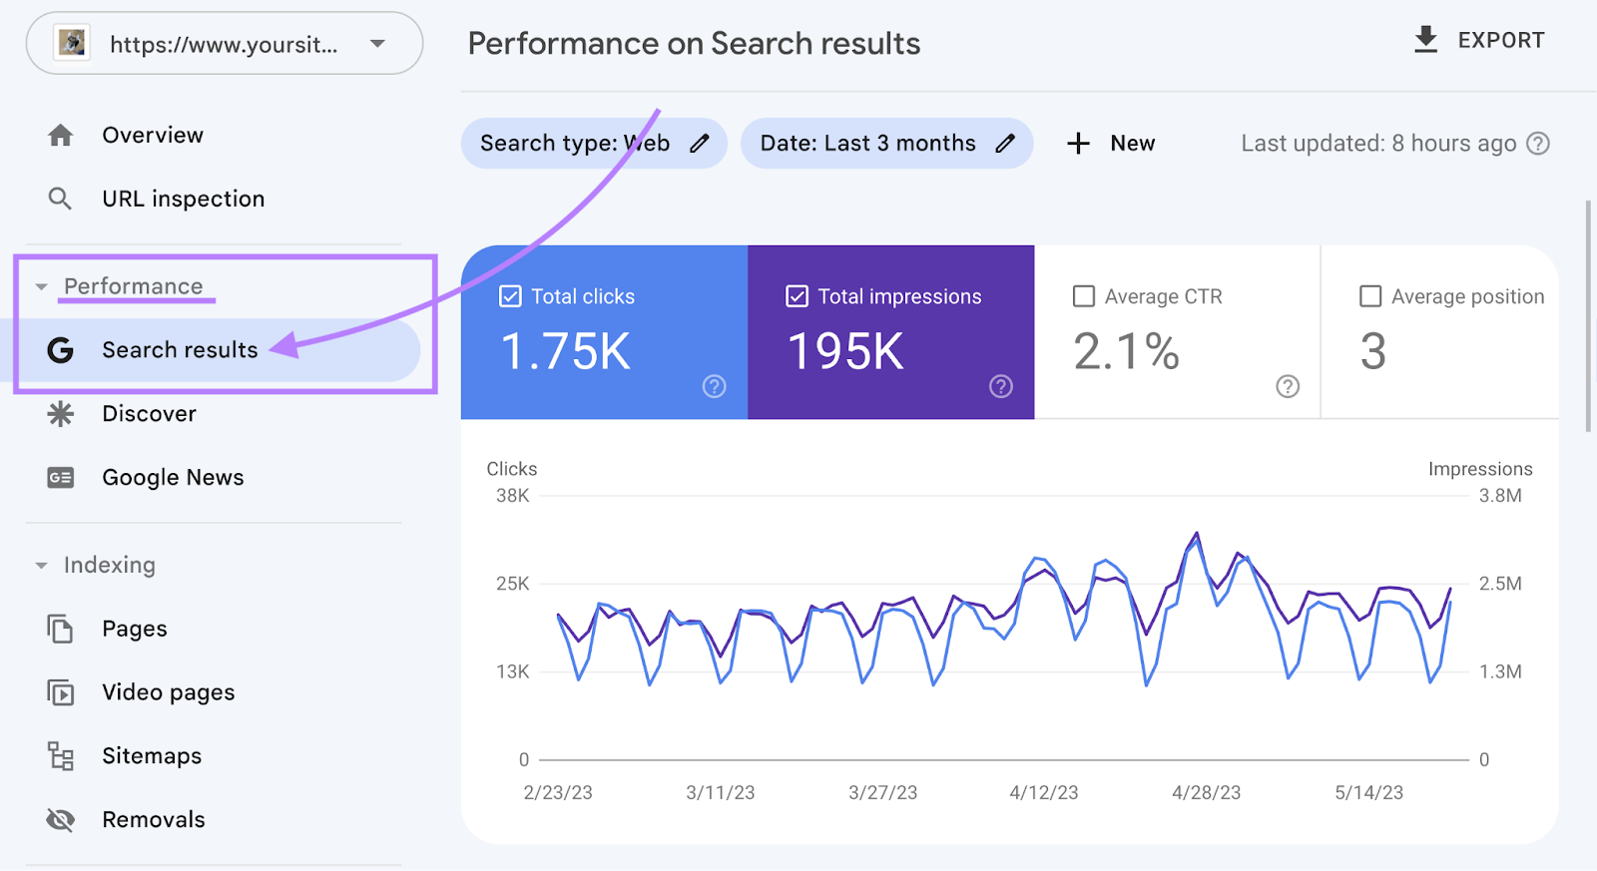The image size is (1597, 871).
Task: Click help icon next to Last updated
Action: point(1538,144)
